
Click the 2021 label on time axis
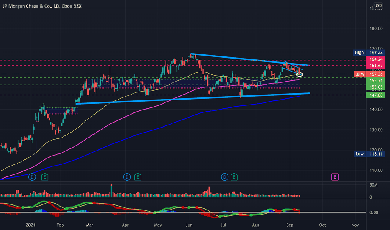pyautogui.click(x=31, y=225)
